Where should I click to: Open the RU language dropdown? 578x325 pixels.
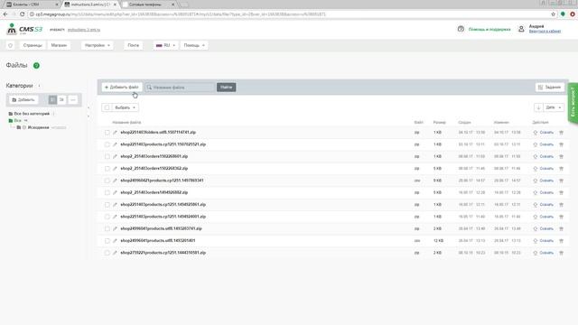(x=165, y=45)
